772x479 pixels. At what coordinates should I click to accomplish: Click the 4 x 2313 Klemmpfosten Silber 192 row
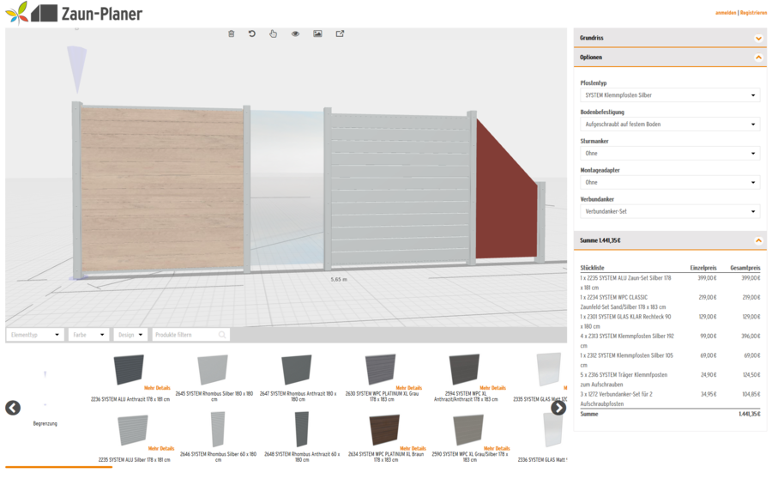tap(670, 341)
